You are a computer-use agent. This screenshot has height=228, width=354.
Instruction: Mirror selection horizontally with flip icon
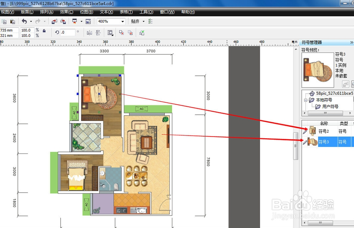[90, 33]
